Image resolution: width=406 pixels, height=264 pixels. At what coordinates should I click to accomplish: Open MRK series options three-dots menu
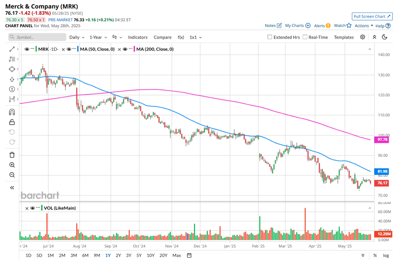[x=32, y=48]
